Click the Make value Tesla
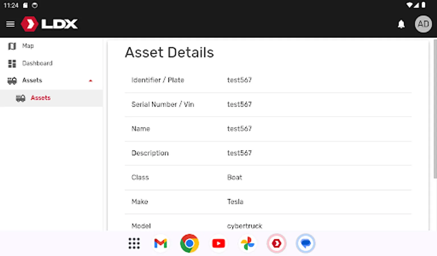Viewport: 437px width, 256px height. (235, 202)
